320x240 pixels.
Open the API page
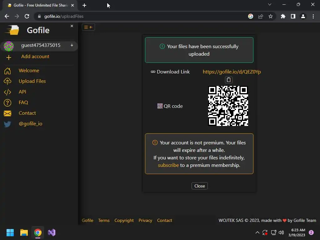[22, 92]
